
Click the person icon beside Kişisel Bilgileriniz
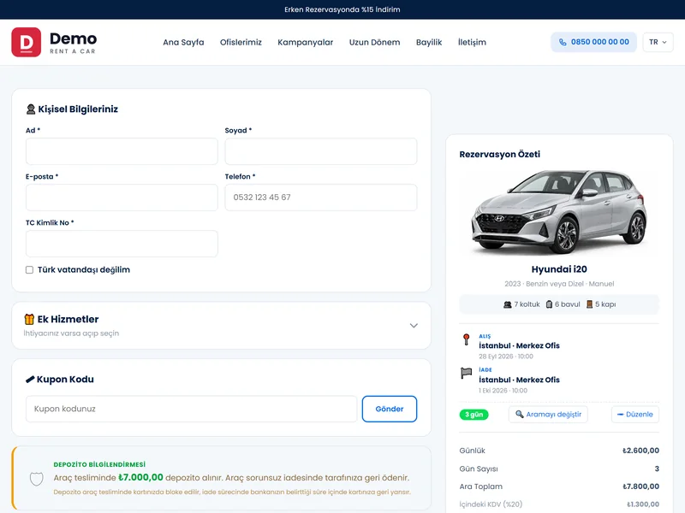coord(31,109)
